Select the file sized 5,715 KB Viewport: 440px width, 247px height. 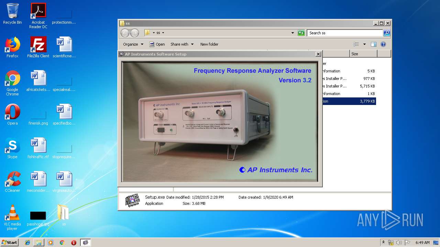coord(349,86)
